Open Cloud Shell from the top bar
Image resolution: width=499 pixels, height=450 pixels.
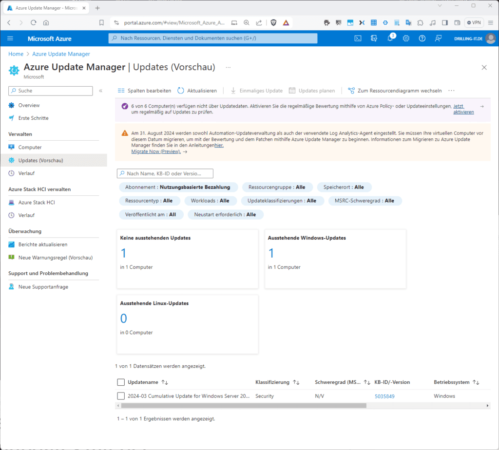(358, 38)
